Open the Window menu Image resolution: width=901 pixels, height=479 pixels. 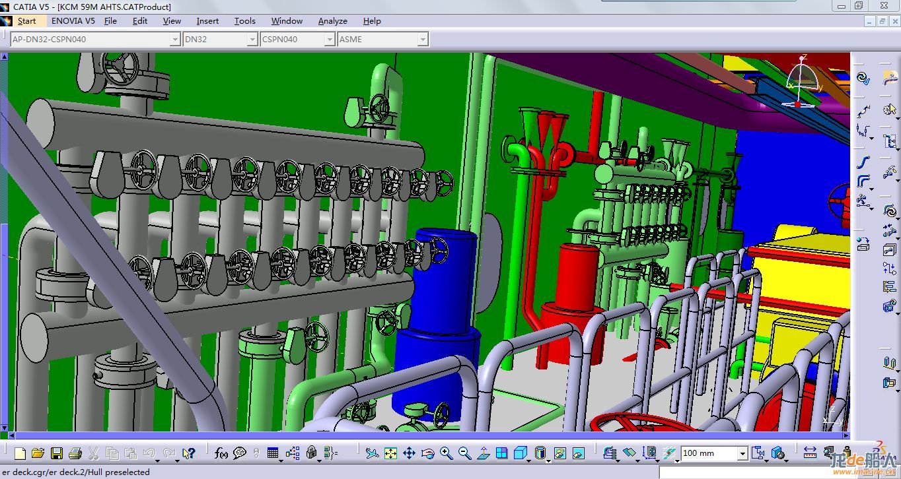[x=287, y=20]
